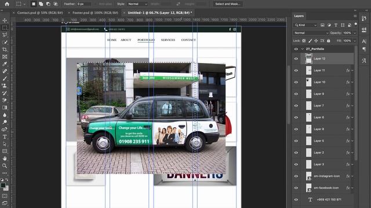Change the screen mode

[x=5, y=203]
